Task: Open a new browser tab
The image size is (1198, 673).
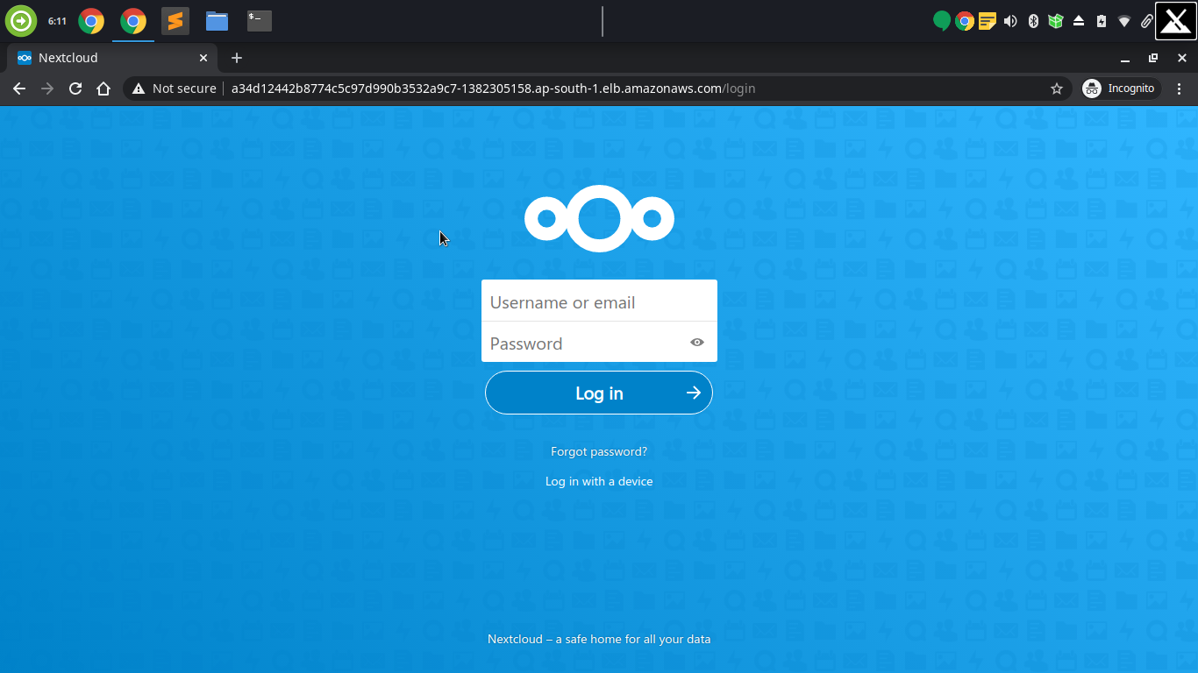Action: [x=237, y=58]
